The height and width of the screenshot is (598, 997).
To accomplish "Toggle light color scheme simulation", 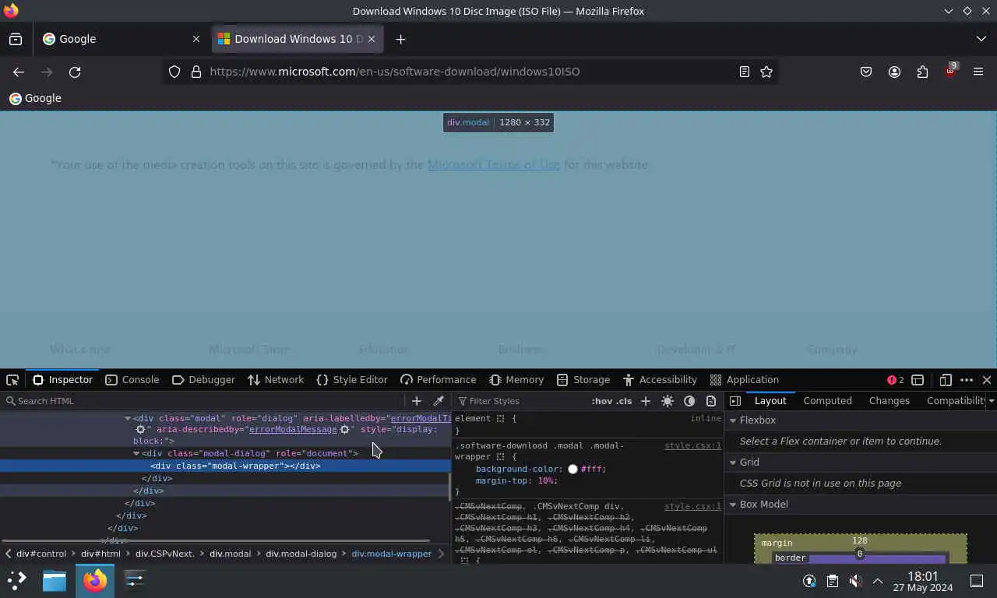I will click(668, 401).
